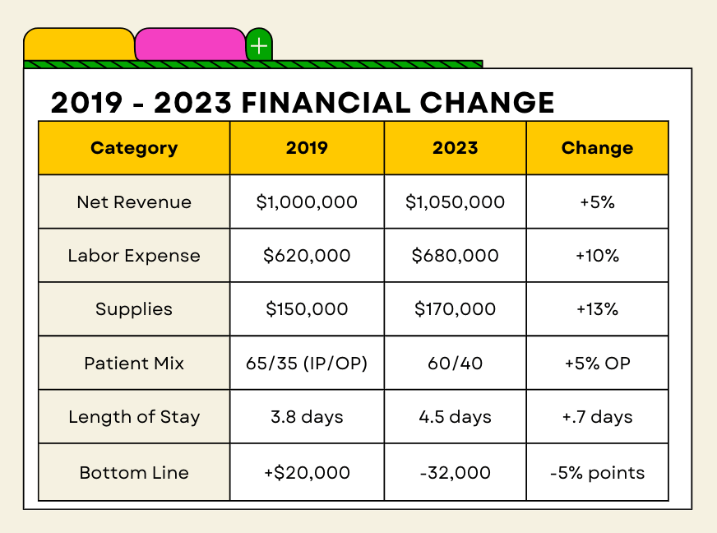
Task: Select the Change column header
Action: pyautogui.click(x=597, y=148)
